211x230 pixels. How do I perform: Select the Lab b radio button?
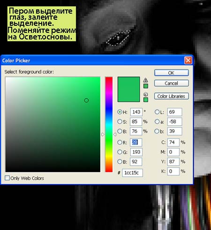tap(157, 131)
